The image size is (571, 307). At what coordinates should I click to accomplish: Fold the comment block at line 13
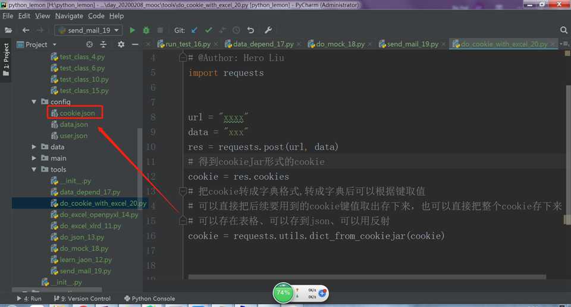pos(183,191)
